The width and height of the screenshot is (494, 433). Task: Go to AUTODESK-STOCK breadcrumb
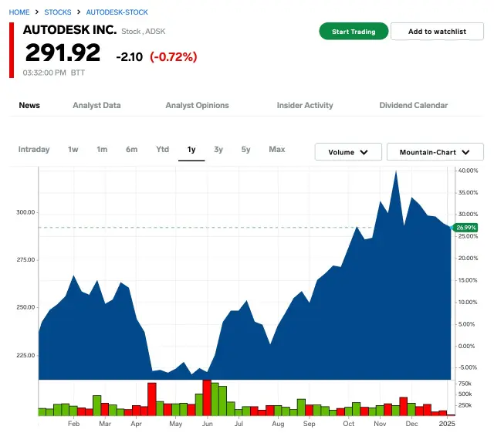click(x=117, y=12)
